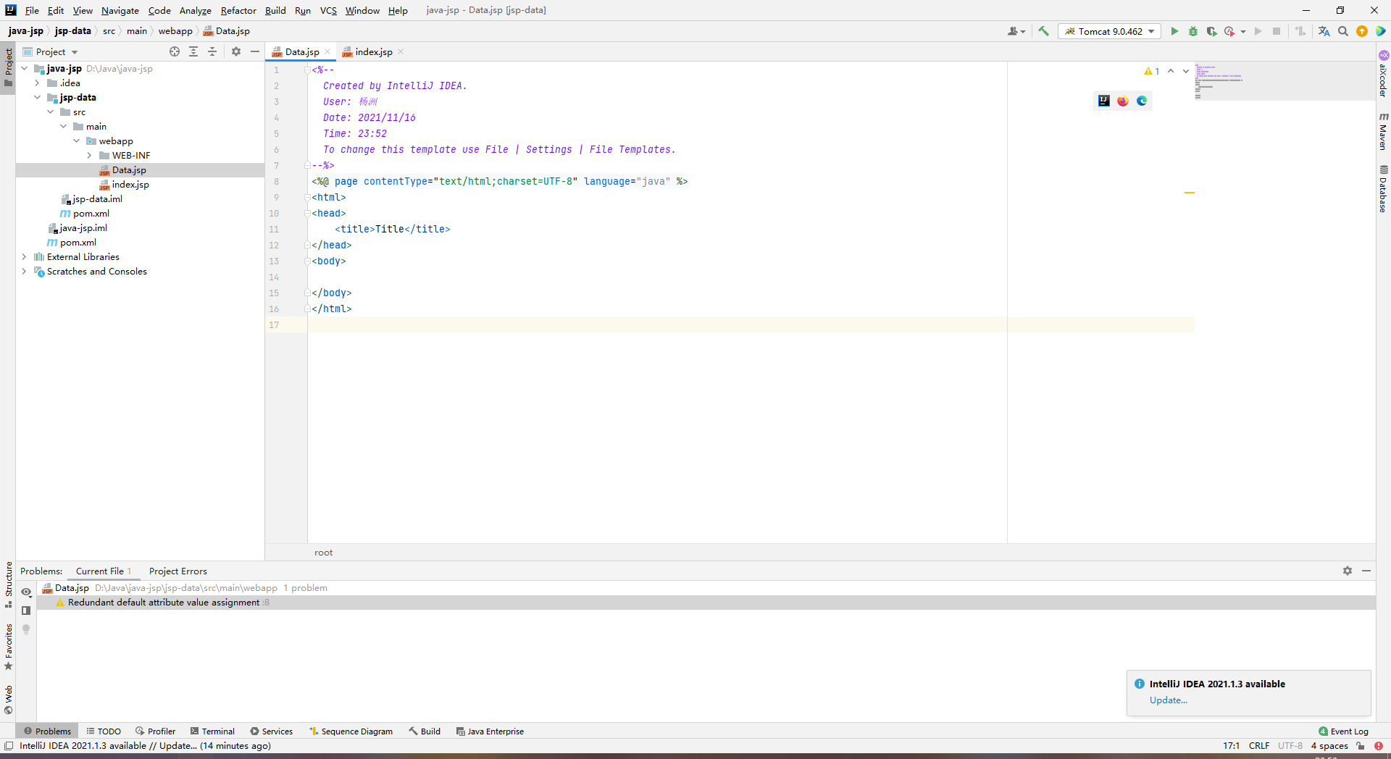Toggle read-only lock icon in status bar

point(1361,746)
